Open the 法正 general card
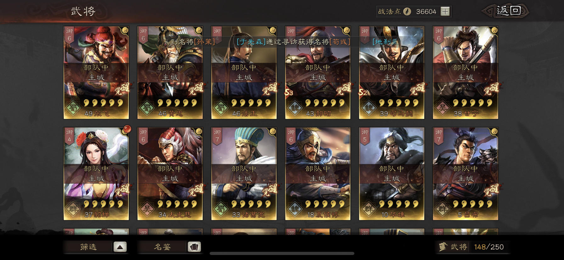The width and height of the screenshot is (564, 260). click(x=244, y=73)
